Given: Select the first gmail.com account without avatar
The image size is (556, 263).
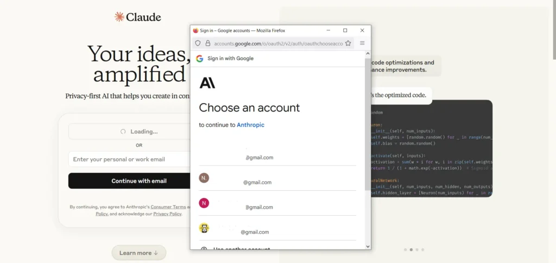Looking at the screenshot, I should 277,153.
